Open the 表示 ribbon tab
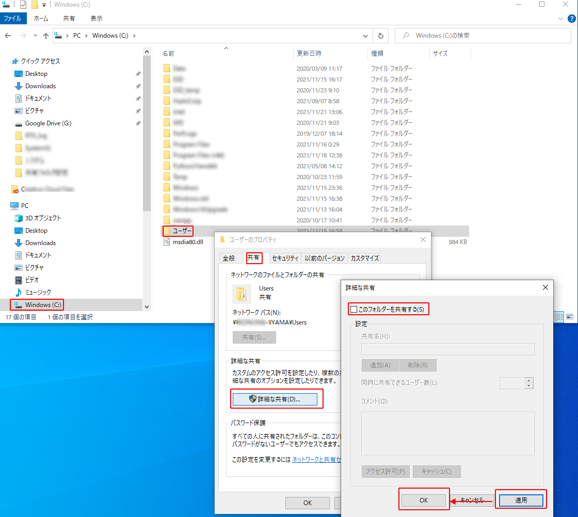Image resolution: width=578 pixels, height=517 pixels. click(x=97, y=18)
